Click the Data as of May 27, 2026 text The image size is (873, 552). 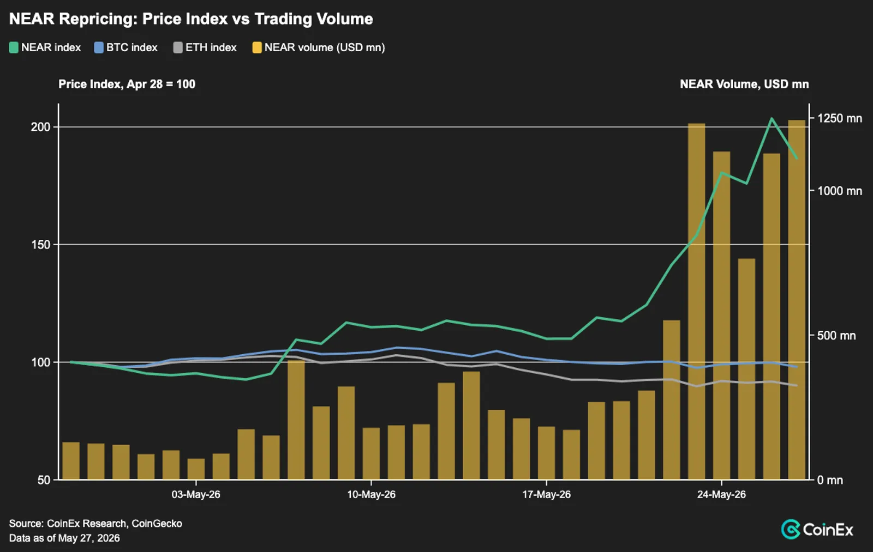point(64,538)
